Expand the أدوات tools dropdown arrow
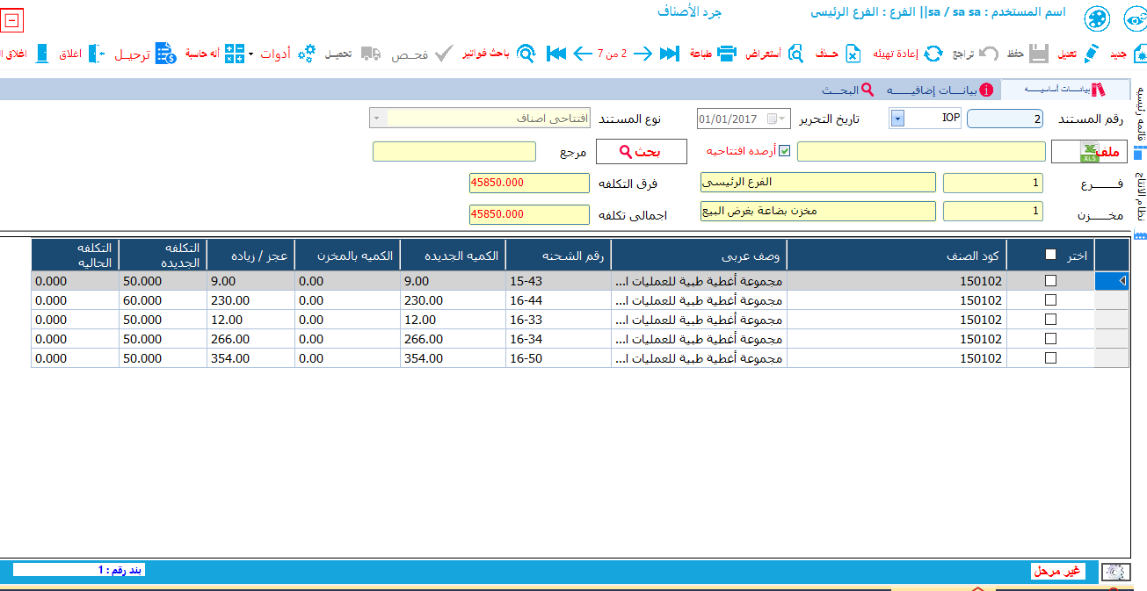Screen dimensions: 1147x591 pos(250,54)
